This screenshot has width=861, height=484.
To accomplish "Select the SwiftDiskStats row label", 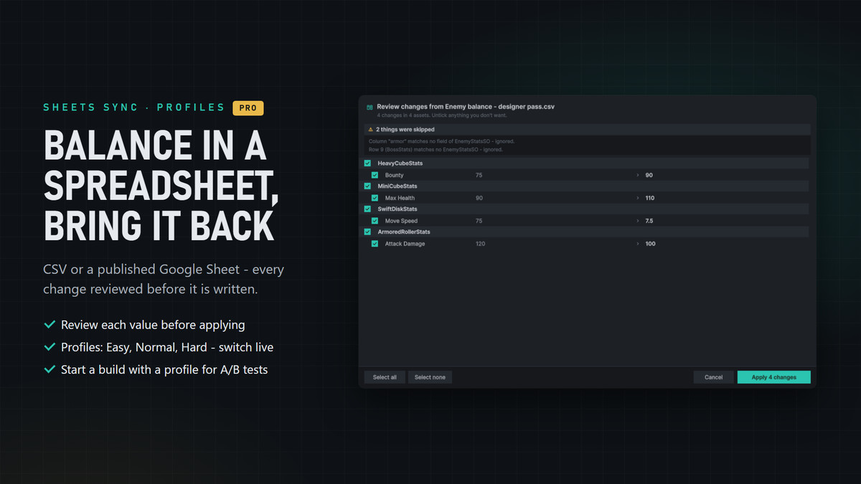I will pos(397,209).
